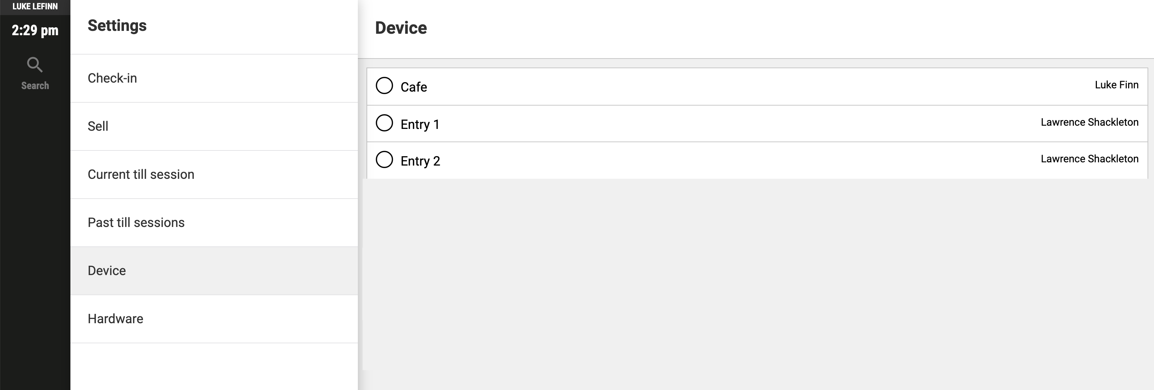Select the Entry 1 radio button
This screenshot has height=390, width=1154.
(384, 123)
